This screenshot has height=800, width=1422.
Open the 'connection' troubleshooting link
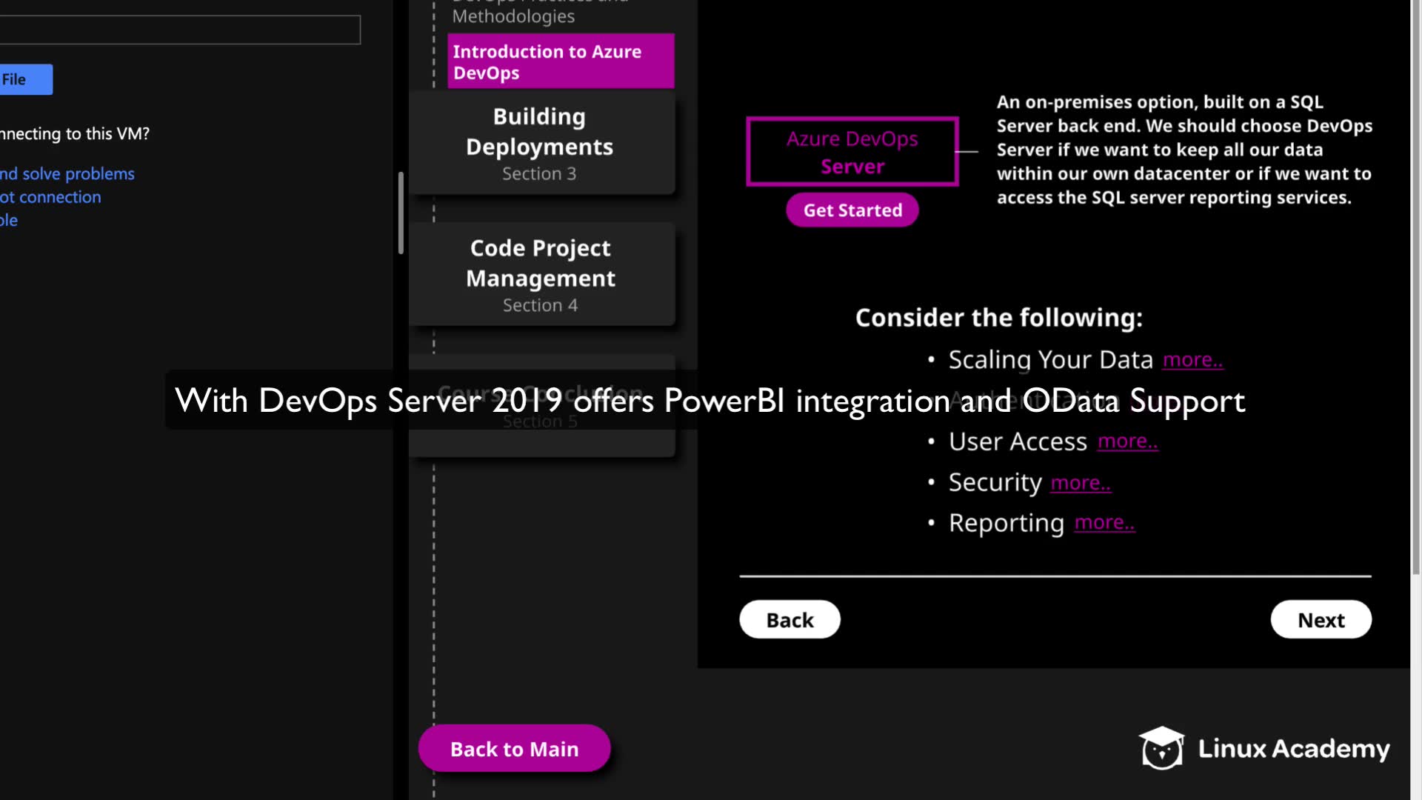[52, 197]
